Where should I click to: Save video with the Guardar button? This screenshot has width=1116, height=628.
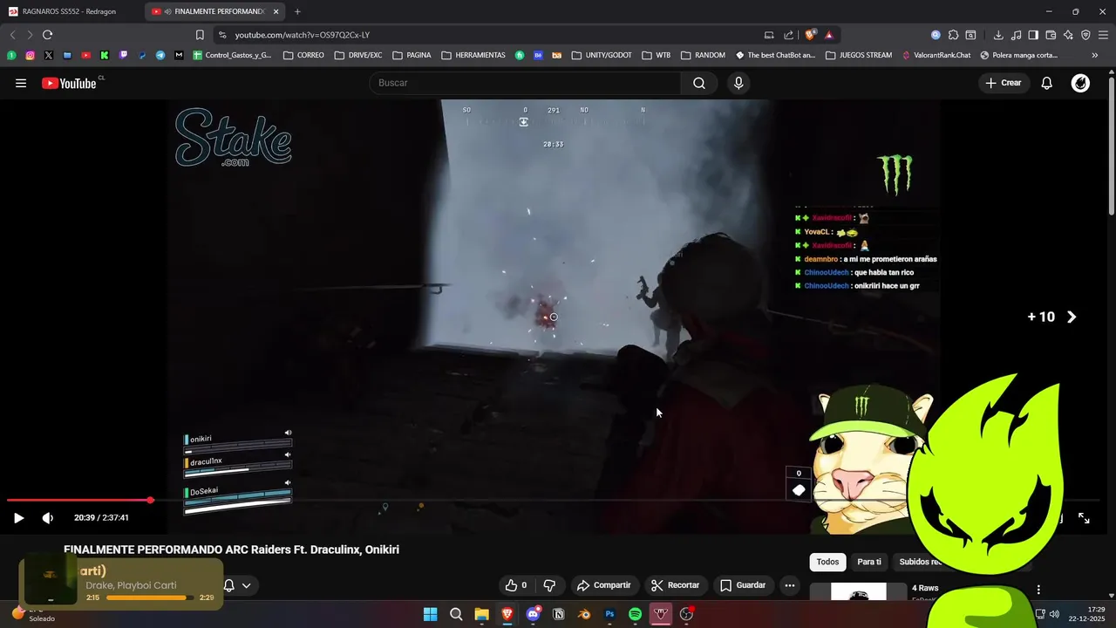click(x=743, y=585)
